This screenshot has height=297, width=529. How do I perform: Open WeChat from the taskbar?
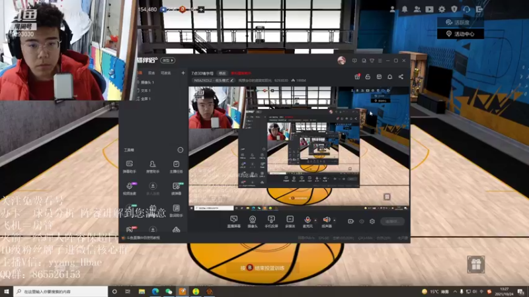[169, 291]
